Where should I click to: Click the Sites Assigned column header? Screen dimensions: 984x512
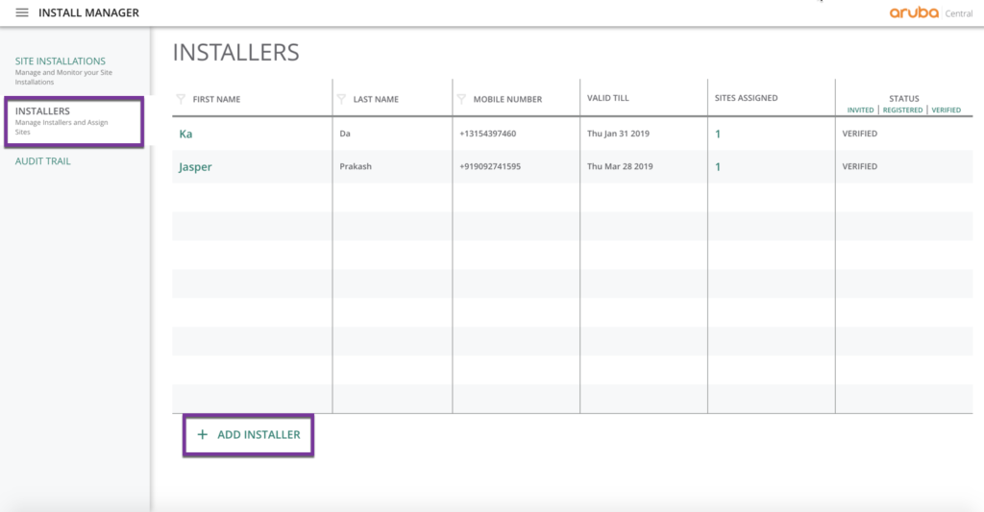pos(746,98)
